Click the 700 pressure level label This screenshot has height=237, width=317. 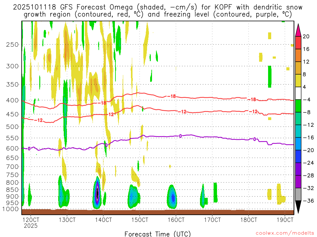coord(12,167)
